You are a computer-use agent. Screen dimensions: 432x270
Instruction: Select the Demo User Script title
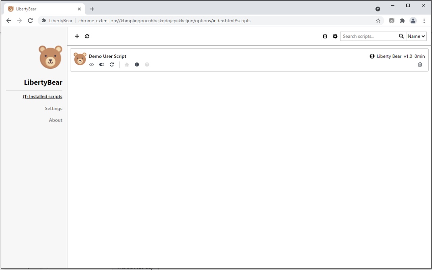point(108,56)
